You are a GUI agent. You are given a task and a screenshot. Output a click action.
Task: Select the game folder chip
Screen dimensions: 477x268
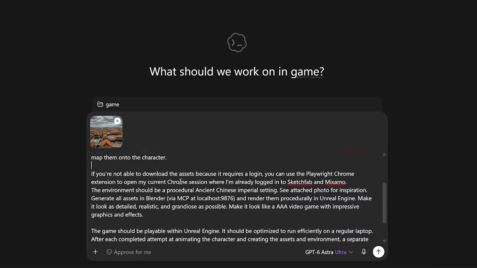tap(108, 105)
